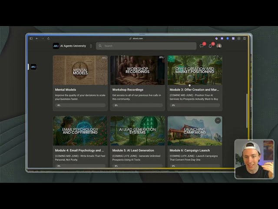Viewport: 278px width, 209px height.
Task: Open Module 5: AI Lead Generation title
Action: pyautogui.click(x=131, y=150)
